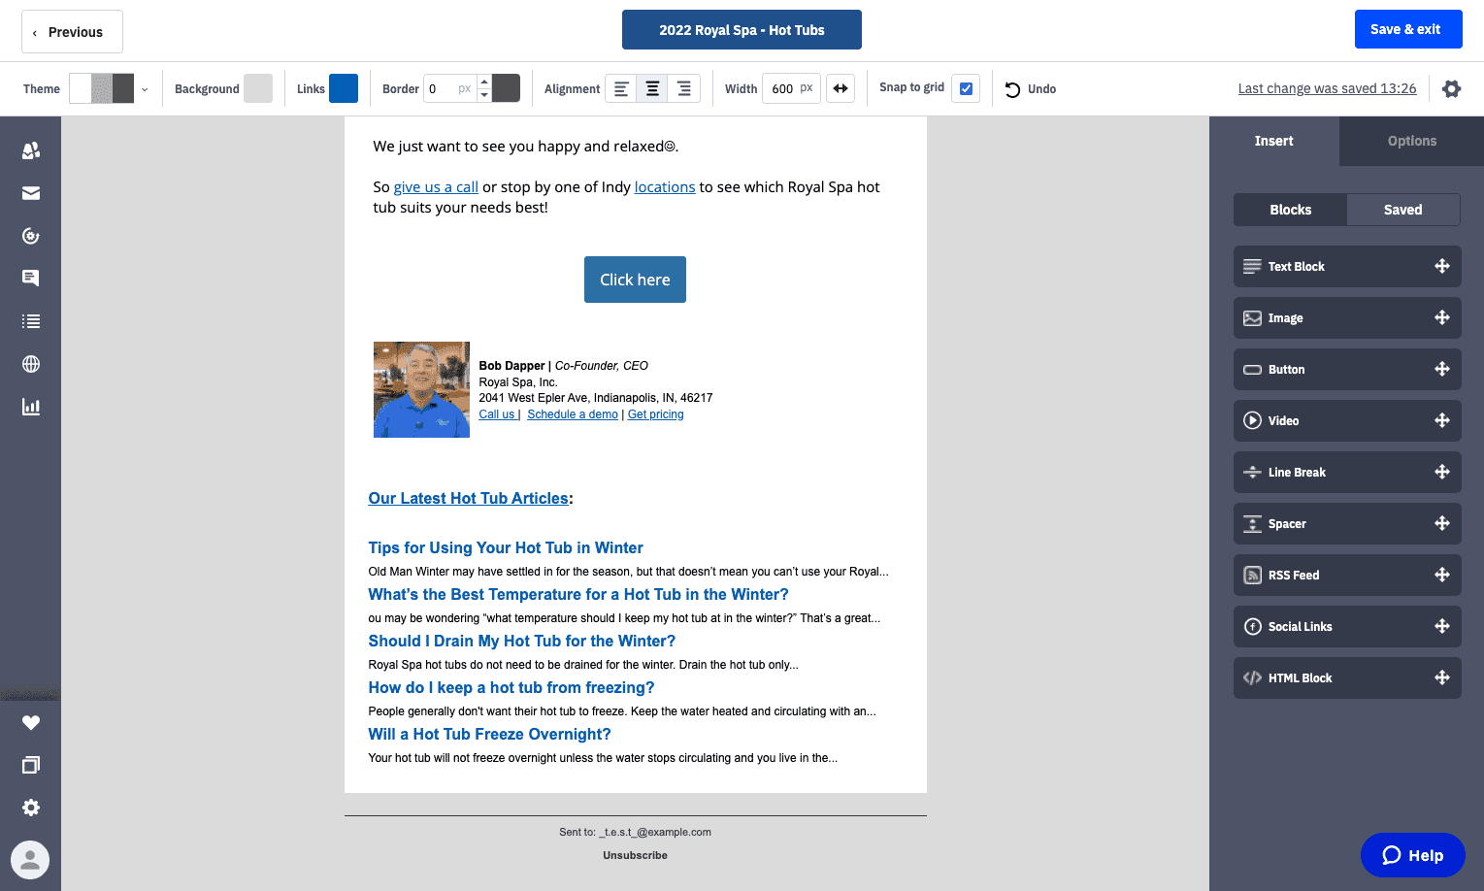Image resolution: width=1484 pixels, height=891 pixels.
Task: Click the globe icon in left sidebar
Action: (x=31, y=364)
